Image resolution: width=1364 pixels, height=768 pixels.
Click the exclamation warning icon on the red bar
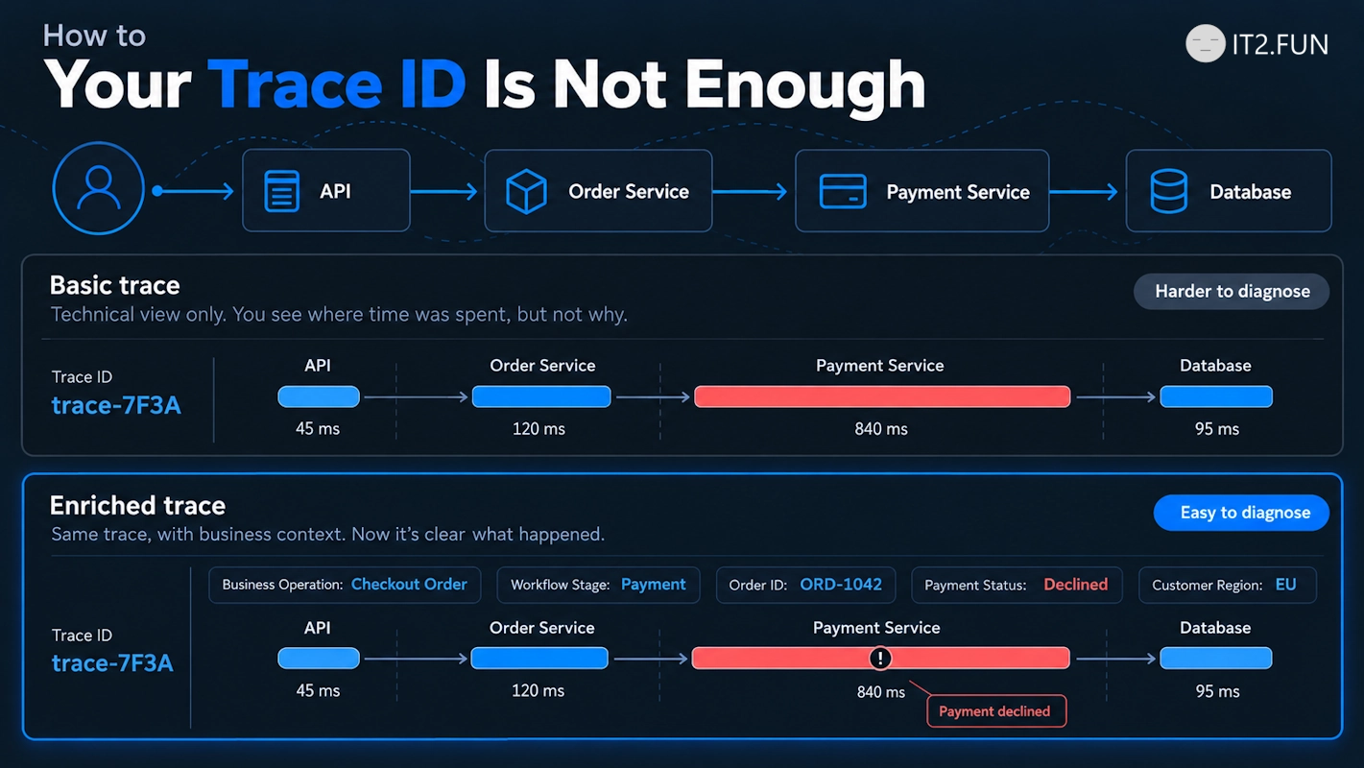[880, 658]
